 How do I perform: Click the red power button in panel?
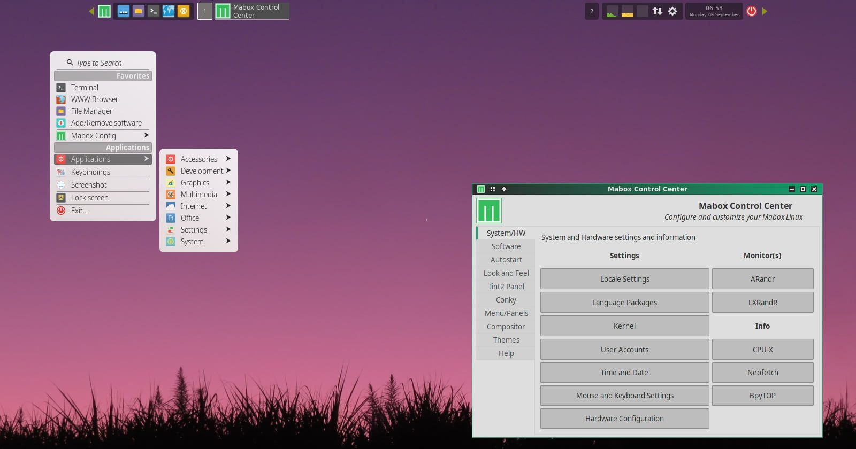pos(752,11)
